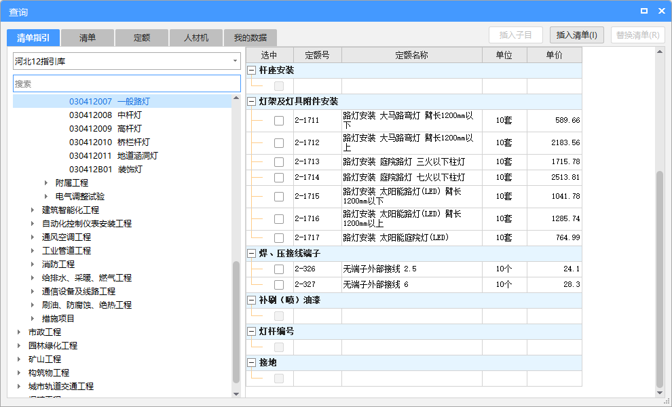Tick the checkbox for quota 2-1716
This screenshot has width=672, height=407.
[x=279, y=218]
